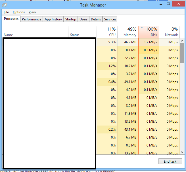
Task: Click the scrollbar up arrow
Action: click(x=182, y=41)
